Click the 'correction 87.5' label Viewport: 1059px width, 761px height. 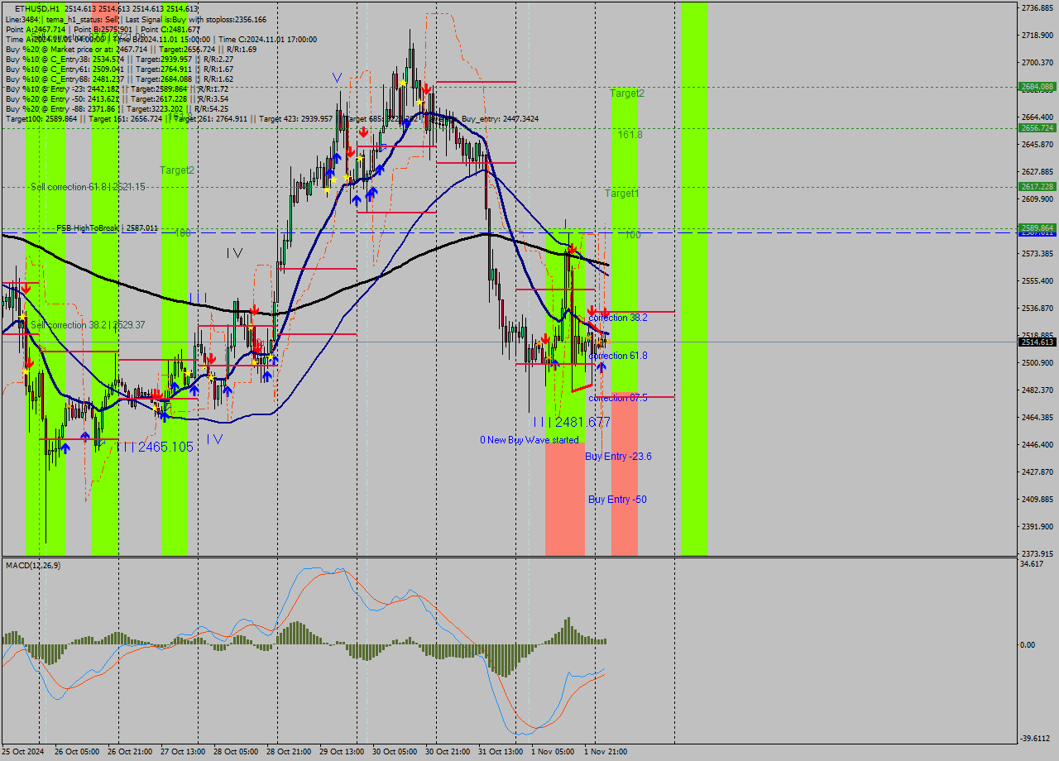[x=618, y=398]
